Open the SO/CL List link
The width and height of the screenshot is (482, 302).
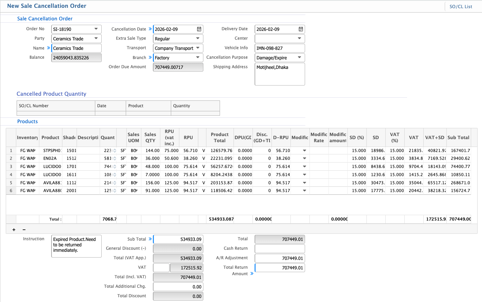(x=461, y=6)
